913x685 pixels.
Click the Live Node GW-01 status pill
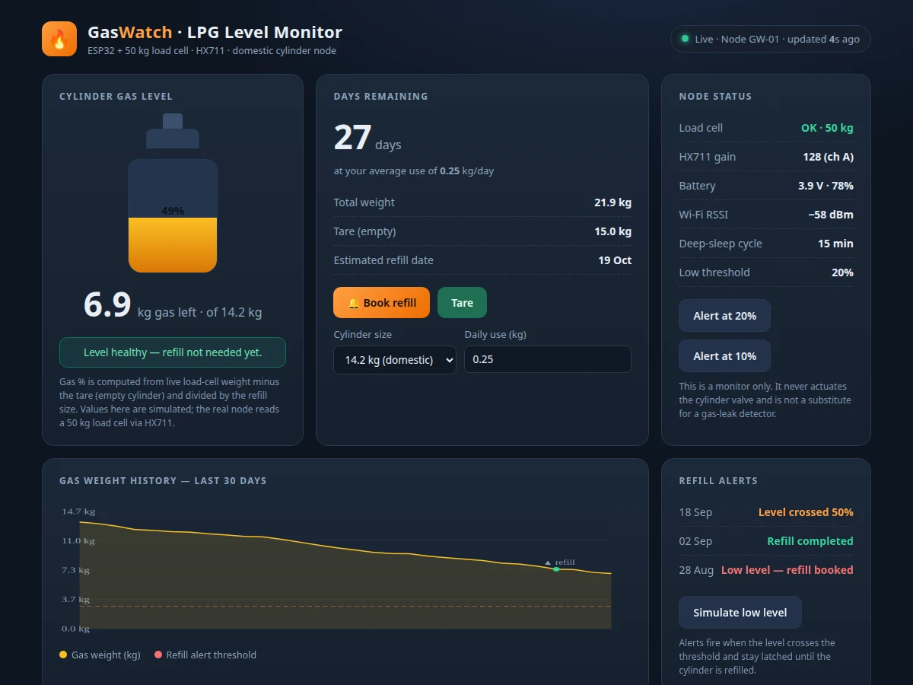(x=770, y=39)
